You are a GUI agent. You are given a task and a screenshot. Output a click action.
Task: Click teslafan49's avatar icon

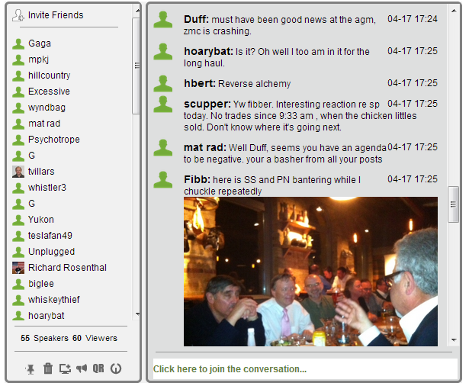click(18, 236)
